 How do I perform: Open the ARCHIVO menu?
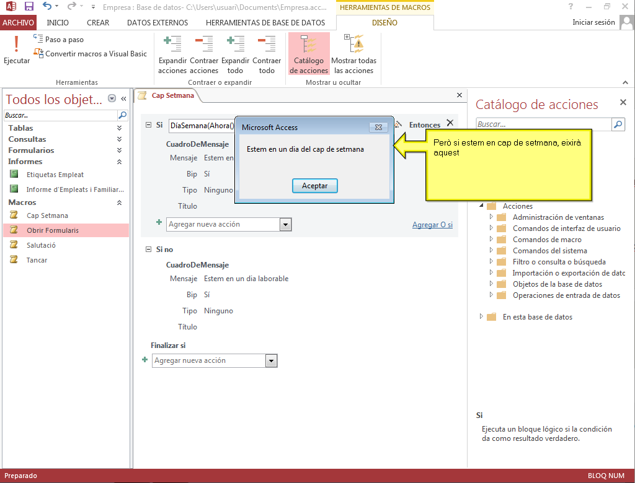tap(18, 23)
